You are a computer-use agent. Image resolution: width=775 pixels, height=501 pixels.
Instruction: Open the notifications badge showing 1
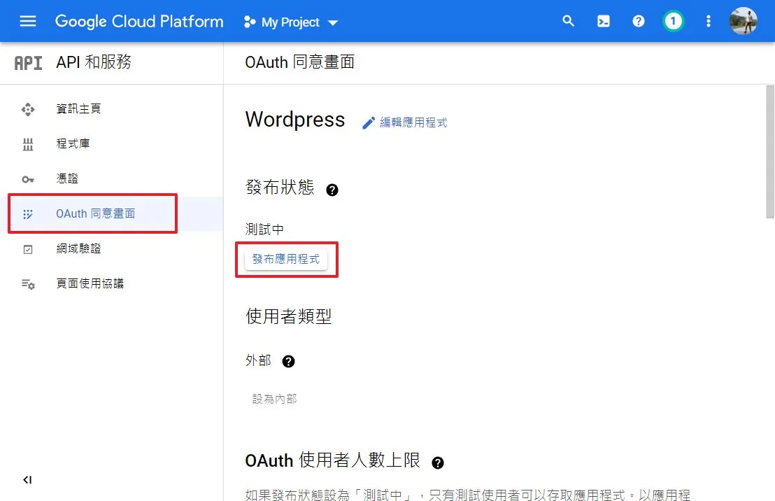click(x=673, y=21)
